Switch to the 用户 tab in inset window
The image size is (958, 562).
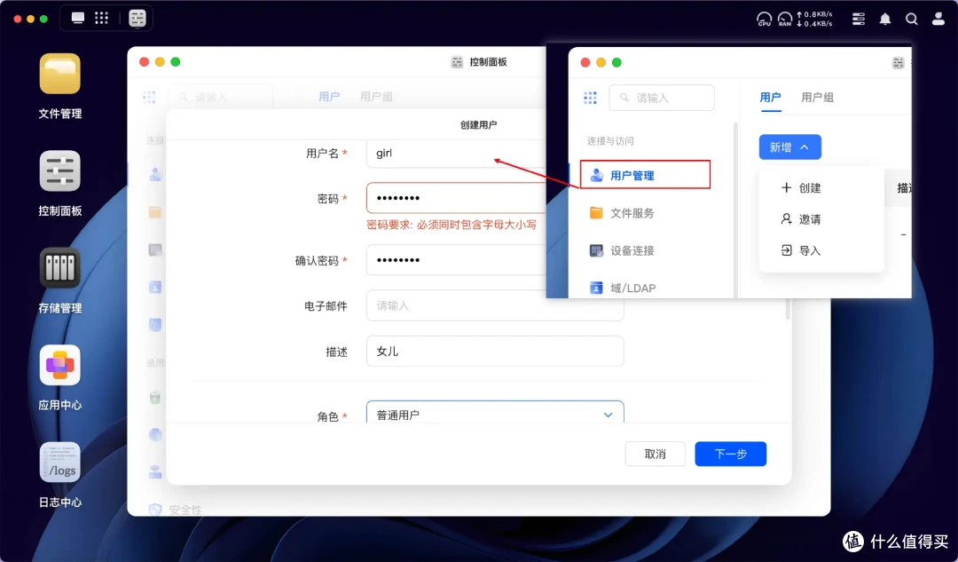[771, 98]
